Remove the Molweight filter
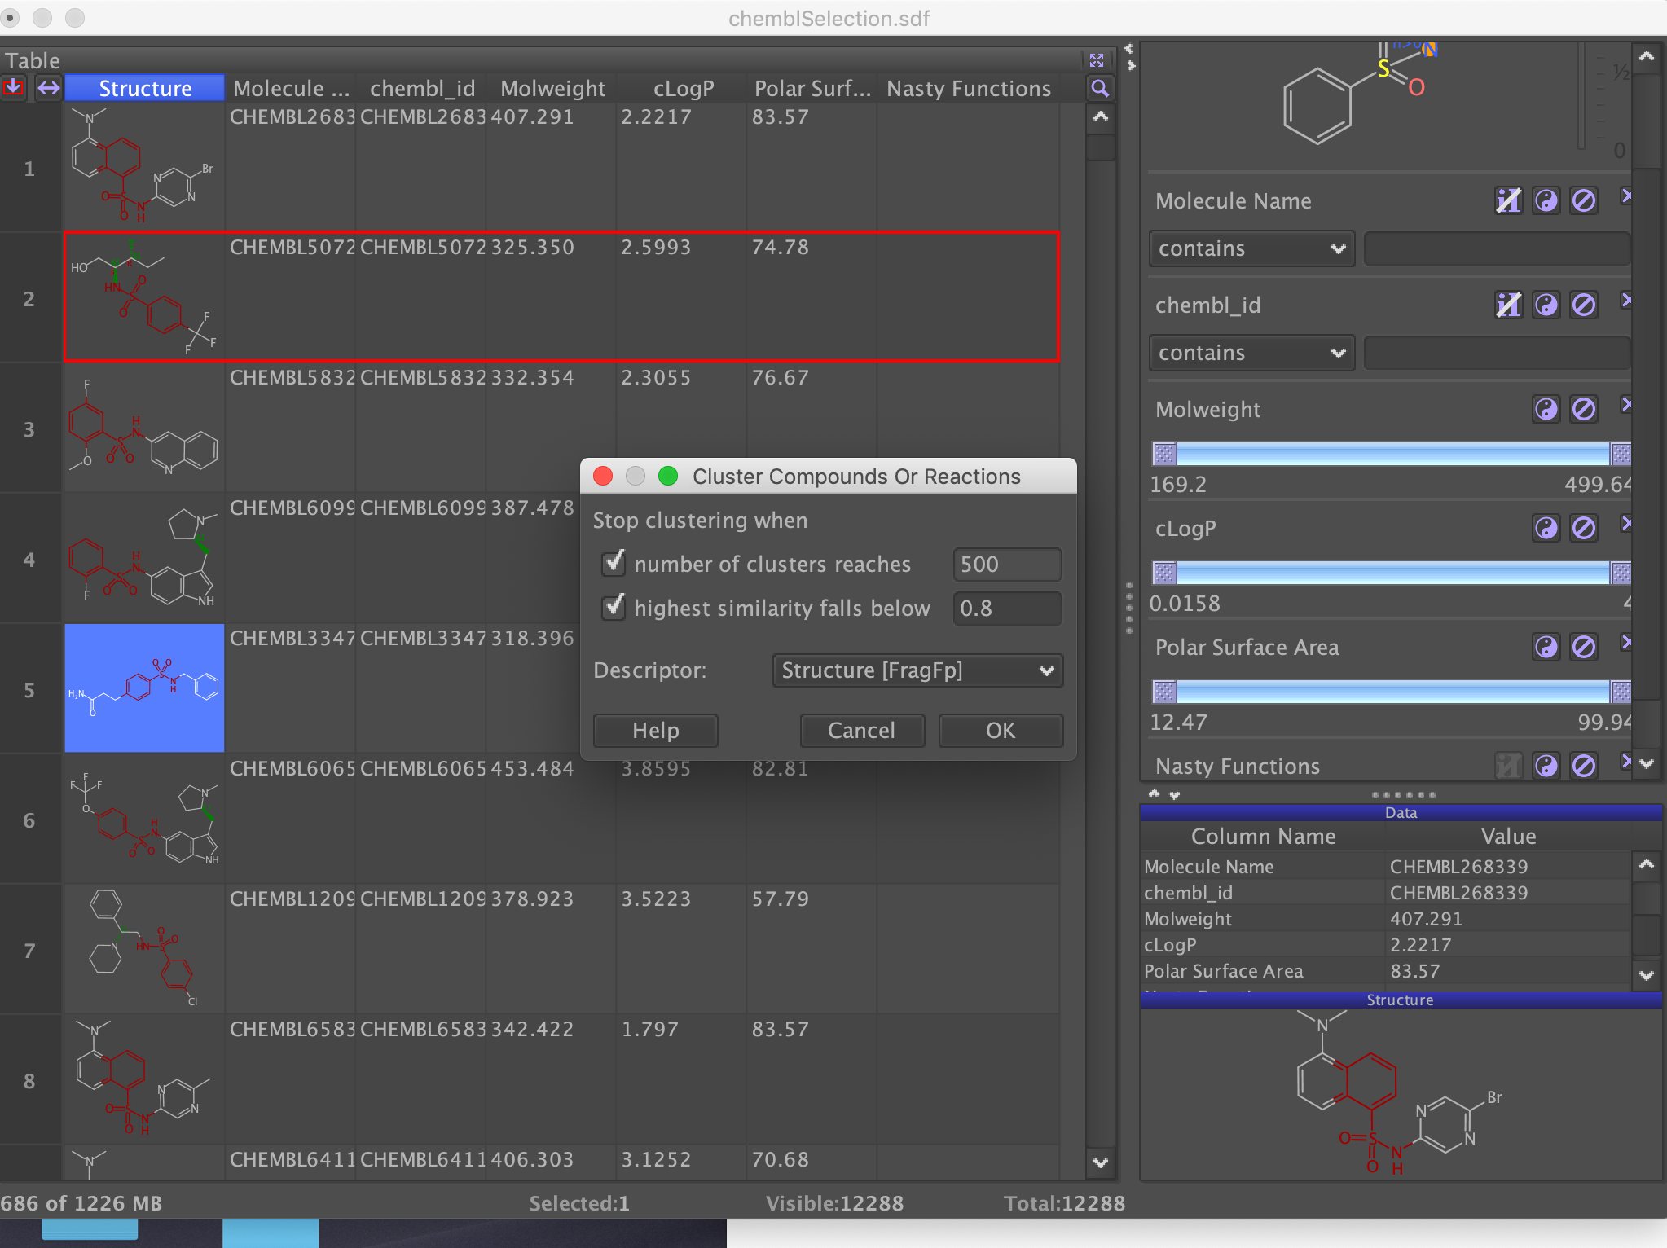Image resolution: width=1667 pixels, height=1248 pixels. coord(1625,404)
